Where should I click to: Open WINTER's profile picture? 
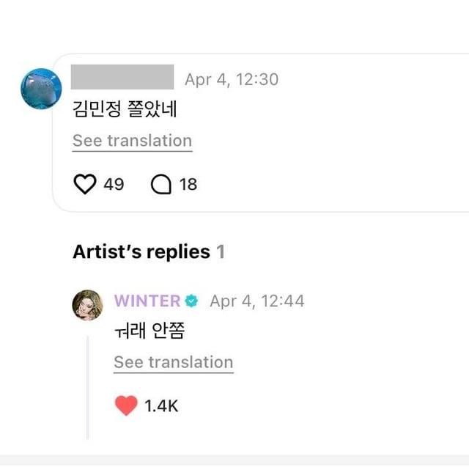tap(87, 304)
